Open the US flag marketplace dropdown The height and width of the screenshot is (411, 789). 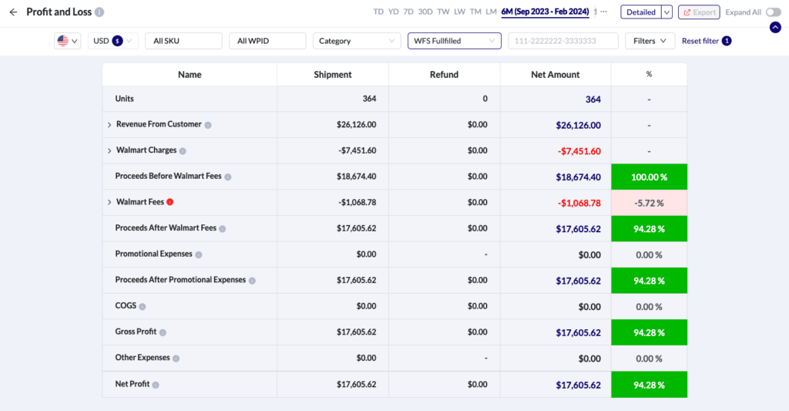68,41
